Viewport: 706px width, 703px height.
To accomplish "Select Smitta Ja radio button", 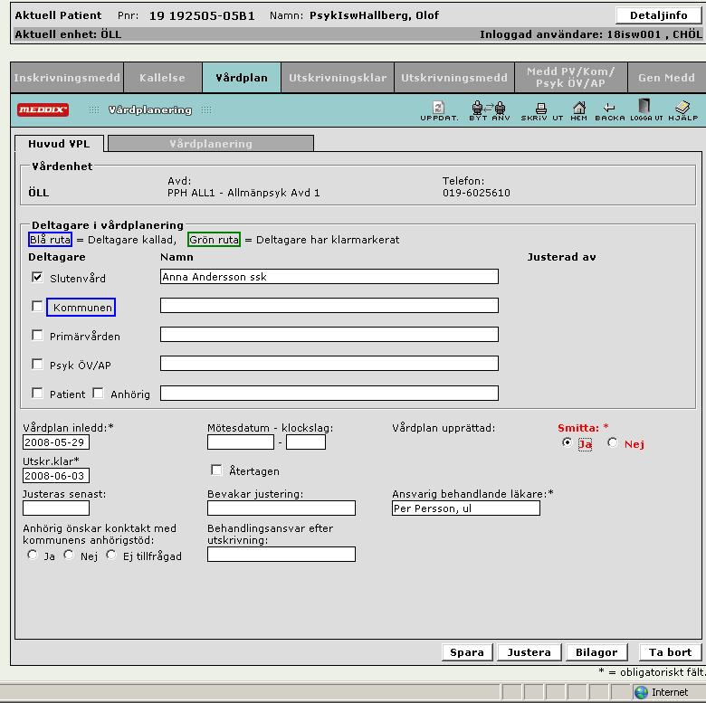I will 568,442.
